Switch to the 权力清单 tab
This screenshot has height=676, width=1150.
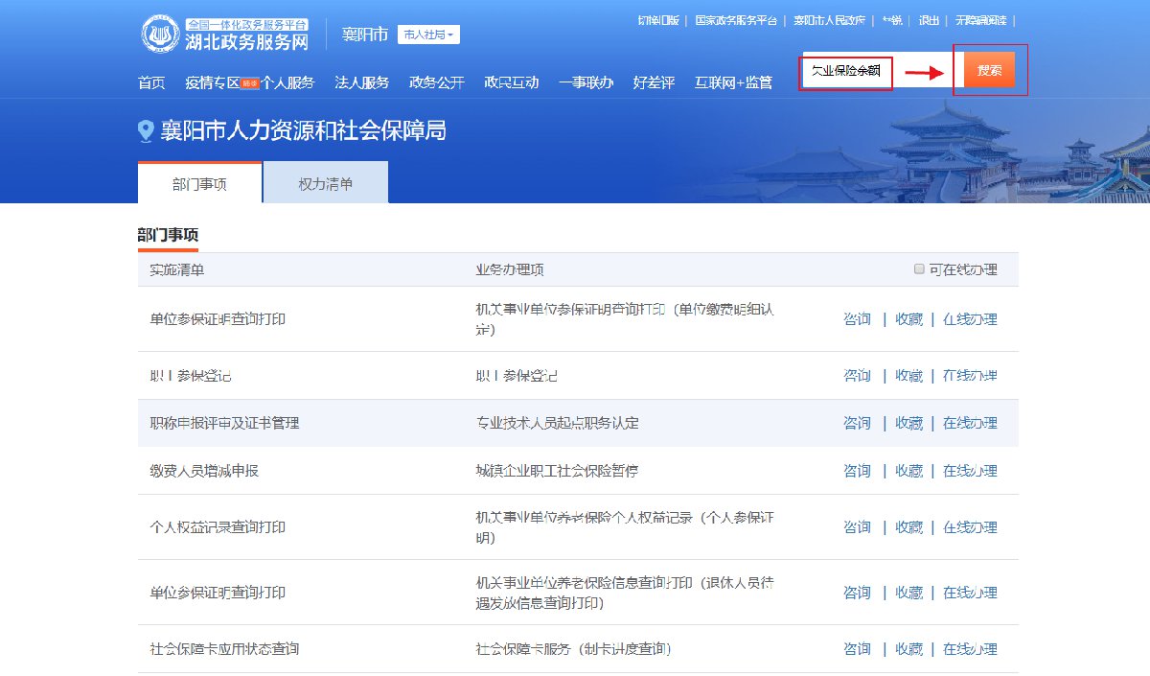(x=325, y=183)
